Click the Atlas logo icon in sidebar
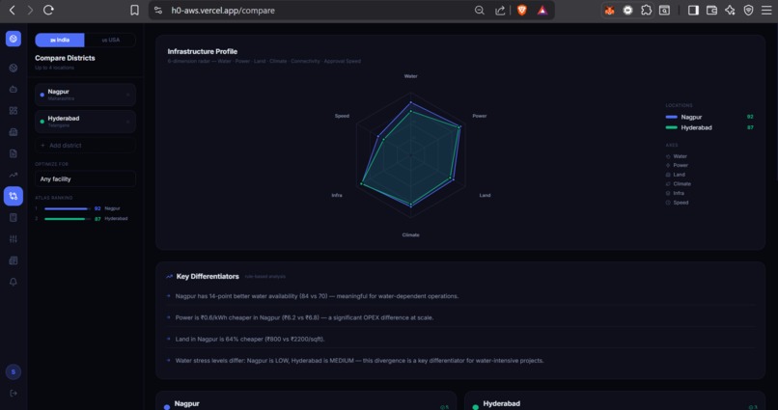 click(14, 39)
